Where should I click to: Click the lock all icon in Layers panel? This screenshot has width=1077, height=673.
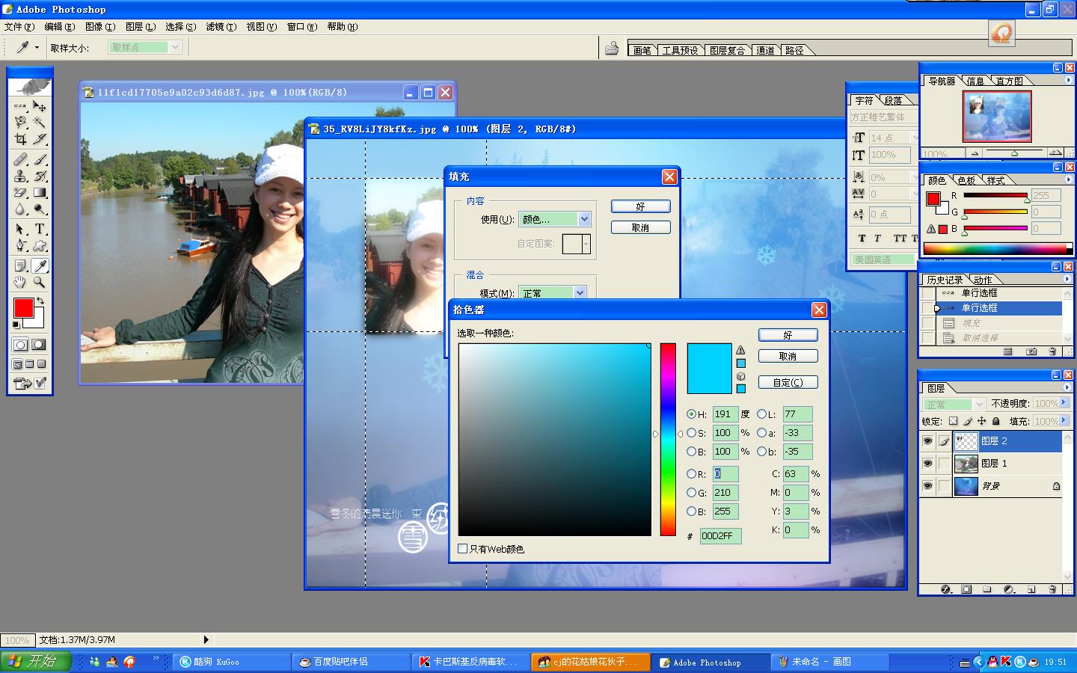[x=995, y=421]
